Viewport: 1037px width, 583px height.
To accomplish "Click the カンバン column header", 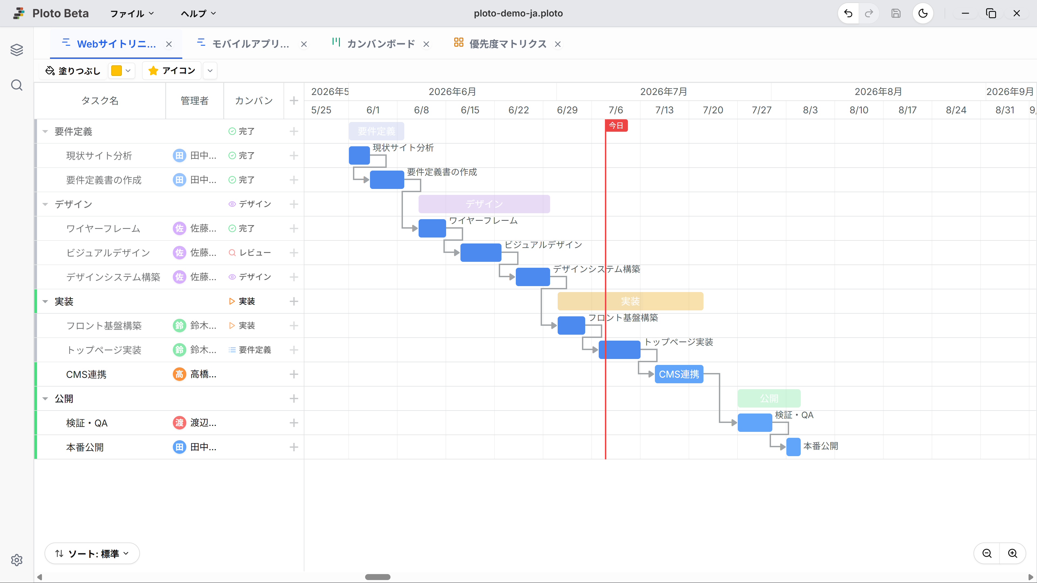I will (x=254, y=101).
